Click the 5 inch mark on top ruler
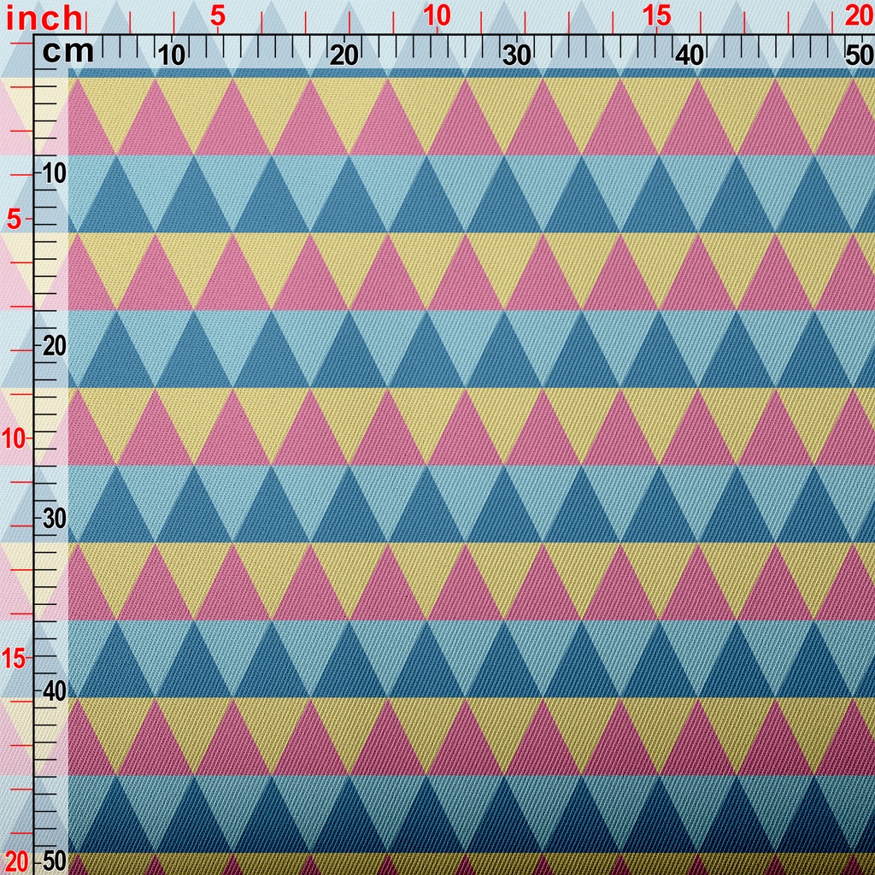Image resolution: width=875 pixels, height=875 pixels. (x=217, y=15)
